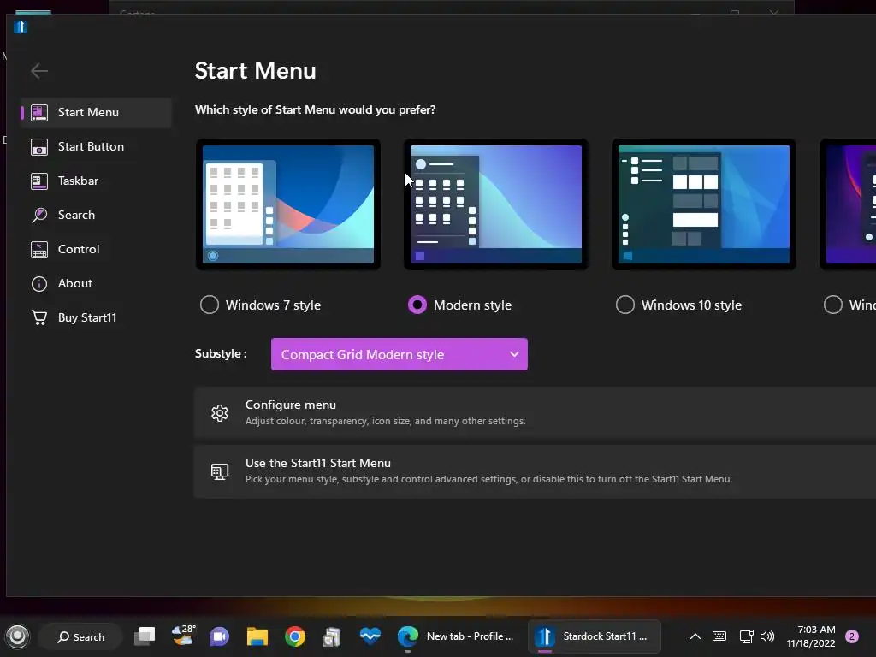Viewport: 876px width, 657px height.
Task: Open the volume speaker tray icon
Action: [767, 636]
